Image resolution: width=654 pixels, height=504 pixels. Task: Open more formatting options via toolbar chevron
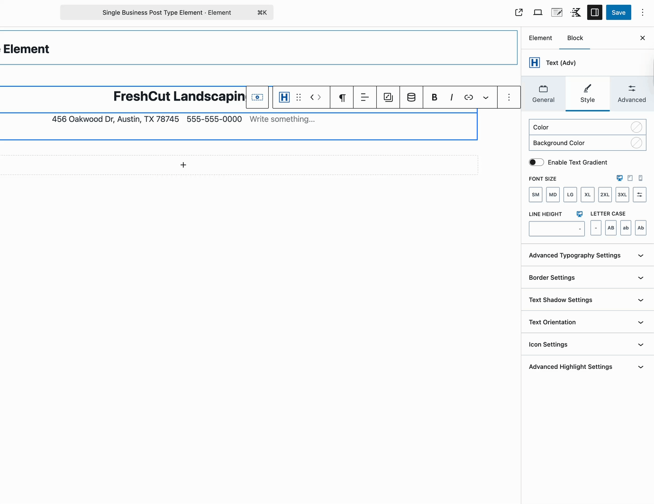(x=485, y=97)
